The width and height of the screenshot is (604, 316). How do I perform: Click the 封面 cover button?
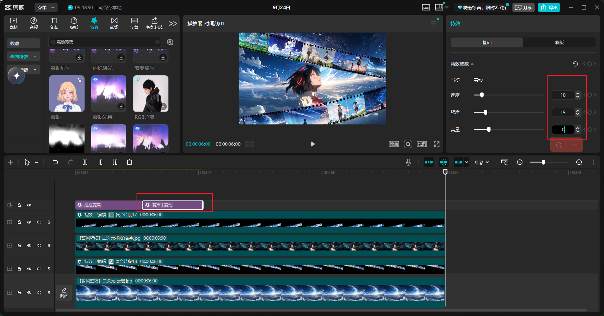pos(64,293)
